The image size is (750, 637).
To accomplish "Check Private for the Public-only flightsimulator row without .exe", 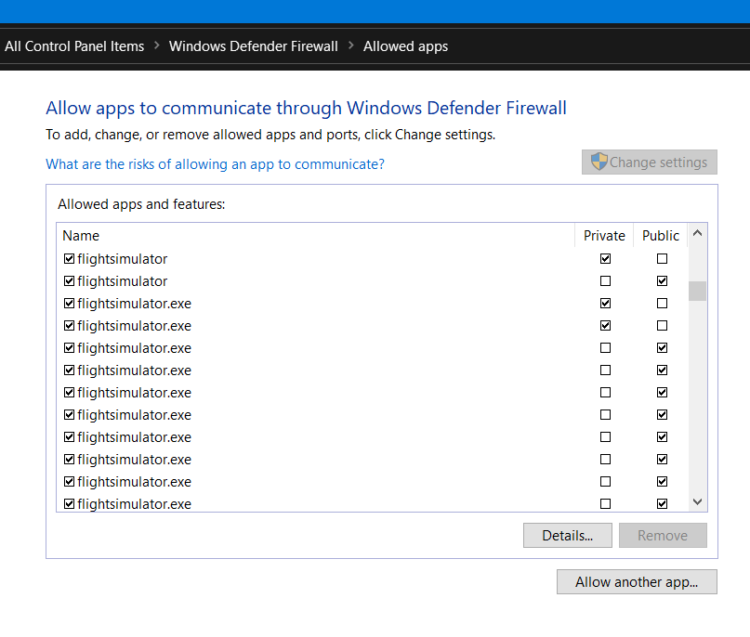I will pyautogui.click(x=606, y=281).
